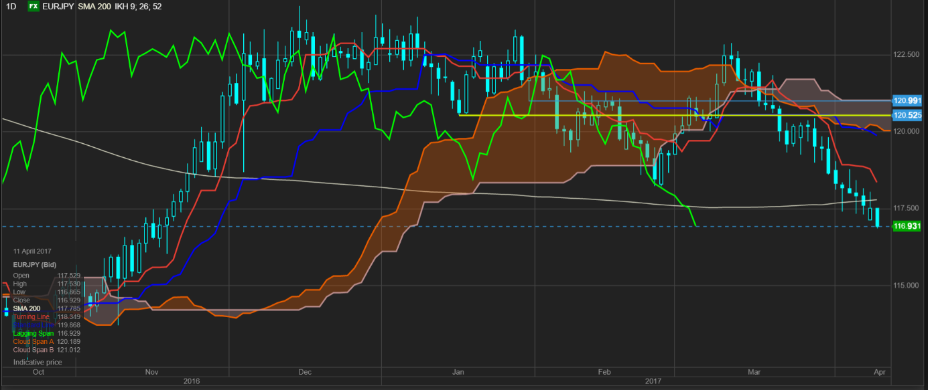Click the Mar label on time axis

(x=754, y=371)
